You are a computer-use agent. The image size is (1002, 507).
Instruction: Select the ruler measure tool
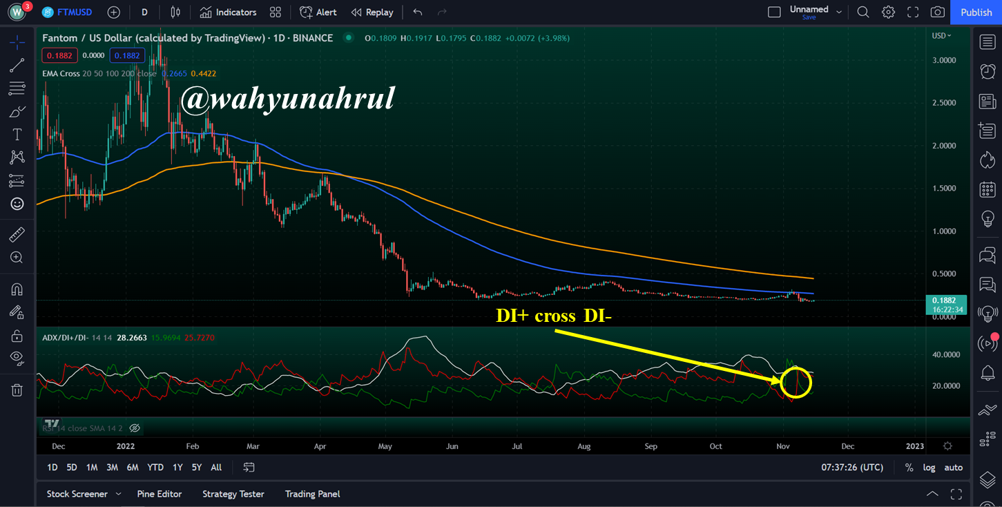point(17,235)
